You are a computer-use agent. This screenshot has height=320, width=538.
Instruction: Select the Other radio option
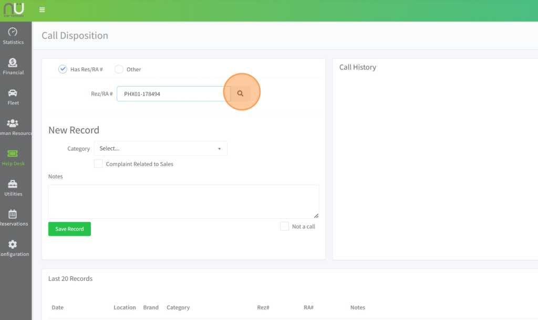(x=119, y=69)
